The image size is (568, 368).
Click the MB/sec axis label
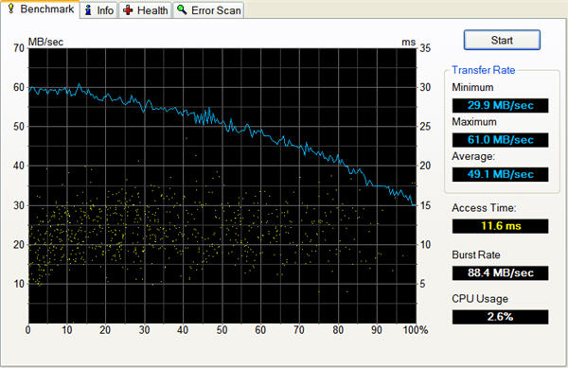point(45,42)
